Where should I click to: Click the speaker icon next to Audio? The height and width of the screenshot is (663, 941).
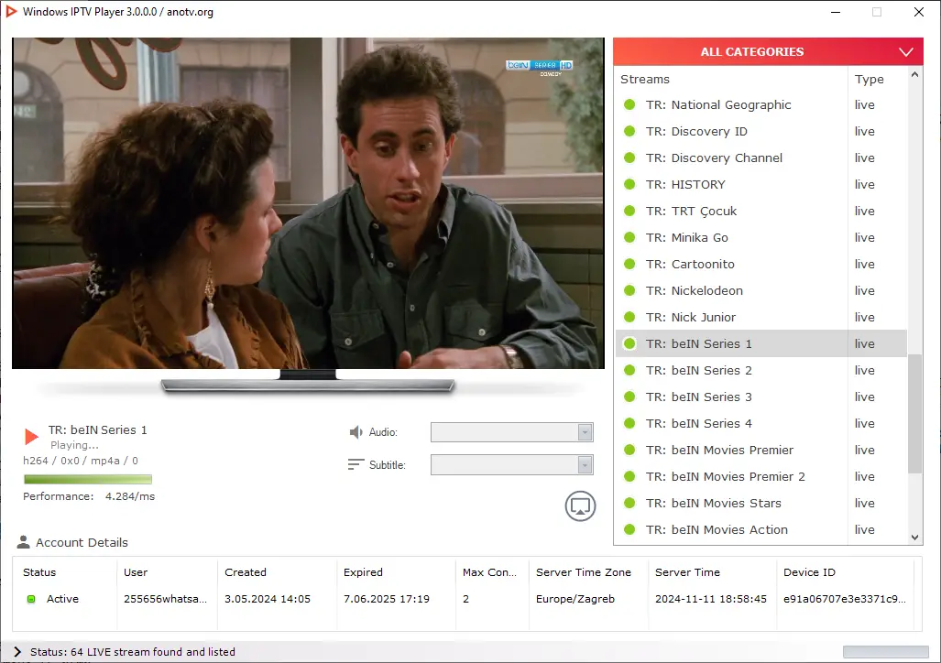click(356, 432)
